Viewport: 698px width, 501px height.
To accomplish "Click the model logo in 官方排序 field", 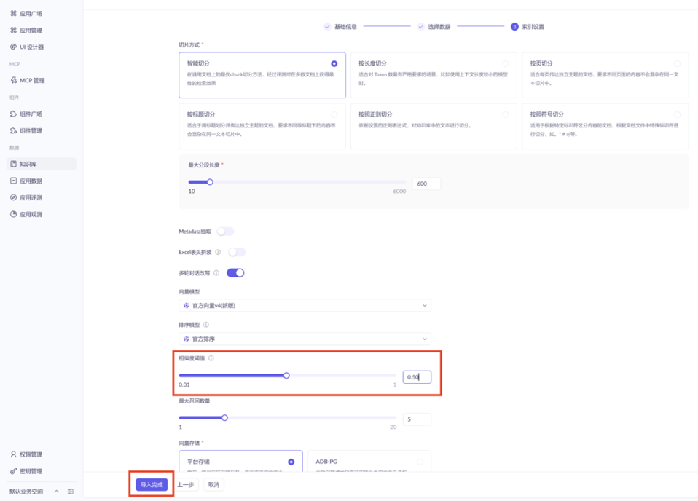I will (x=187, y=339).
